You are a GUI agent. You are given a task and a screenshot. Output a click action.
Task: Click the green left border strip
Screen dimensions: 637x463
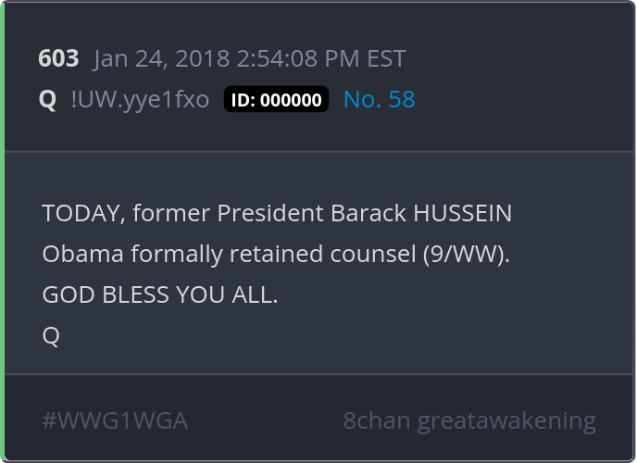point(3,231)
